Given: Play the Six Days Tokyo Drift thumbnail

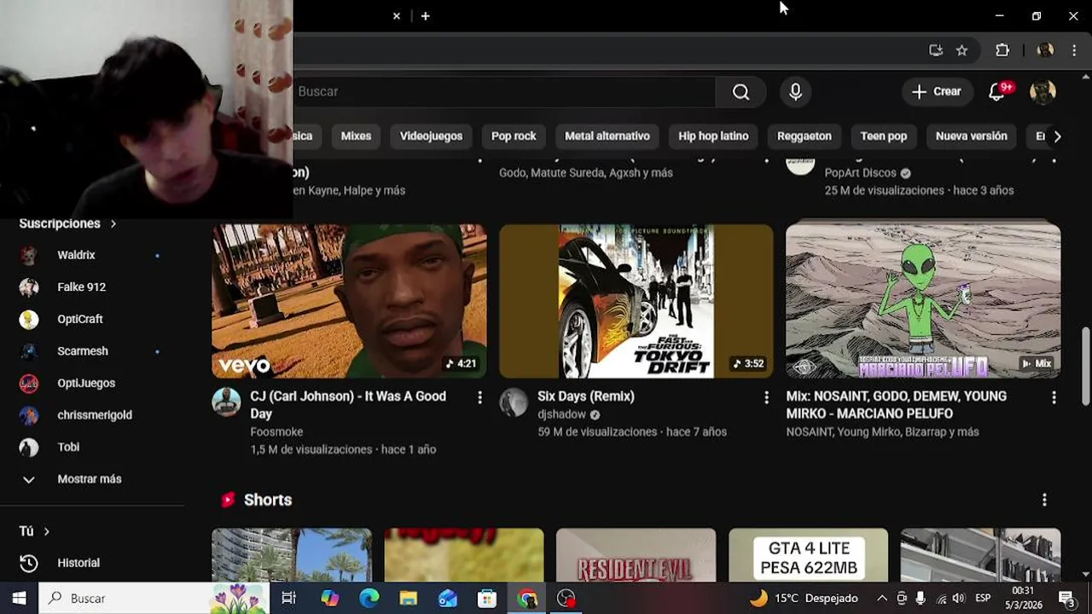Looking at the screenshot, I should pyautogui.click(x=636, y=301).
